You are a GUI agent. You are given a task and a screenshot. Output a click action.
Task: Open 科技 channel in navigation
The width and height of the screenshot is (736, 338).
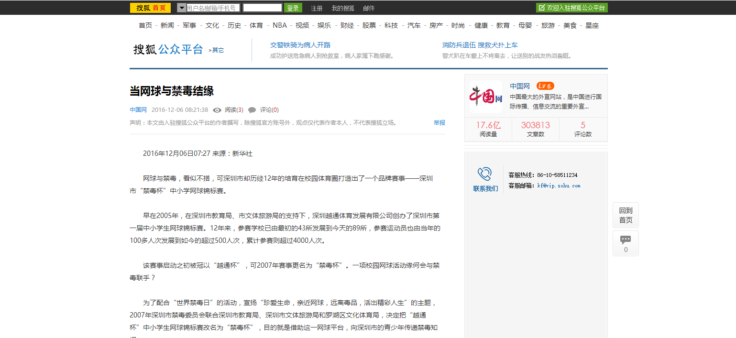(391, 25)
